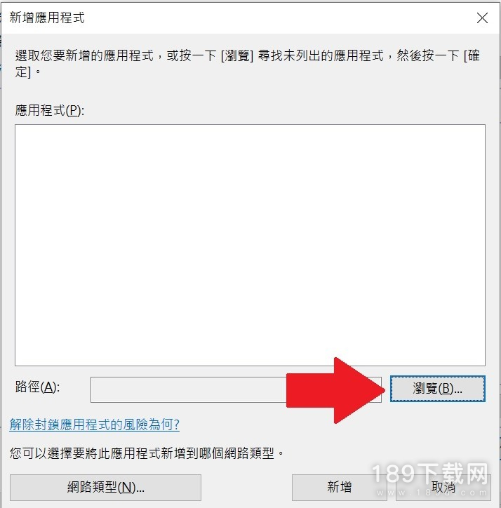Open the 網路類型(N)... settings button

tap(105, 487)
